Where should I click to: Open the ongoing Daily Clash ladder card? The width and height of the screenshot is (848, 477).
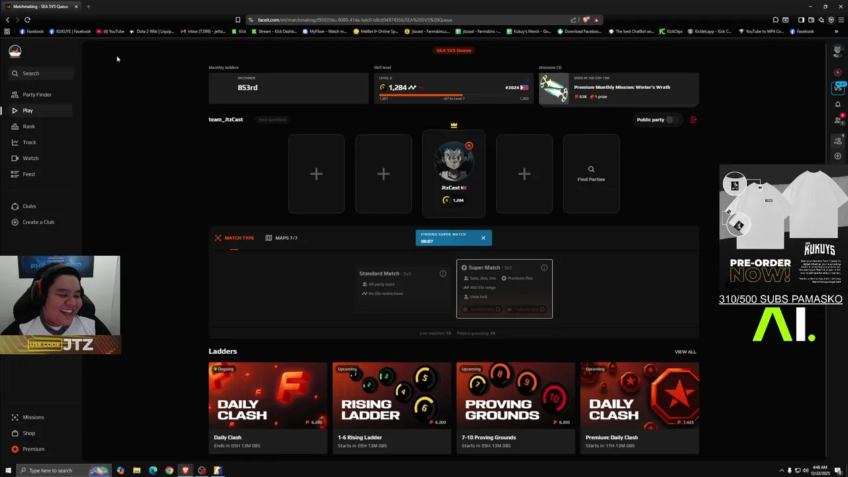coord(268,407)
